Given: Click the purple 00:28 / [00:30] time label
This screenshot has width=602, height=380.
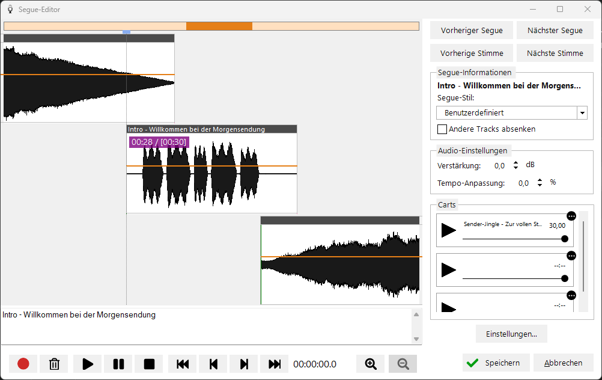Looking at the screenshot, I should (159, 142).
